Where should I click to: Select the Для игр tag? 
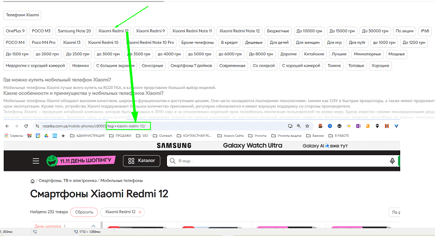tap(334, 43)
